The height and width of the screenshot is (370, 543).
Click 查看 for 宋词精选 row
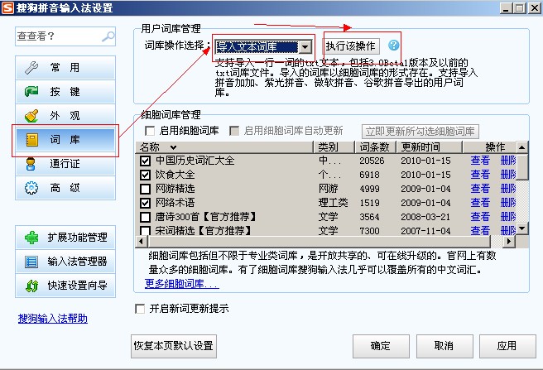click(x=480, y=230)
